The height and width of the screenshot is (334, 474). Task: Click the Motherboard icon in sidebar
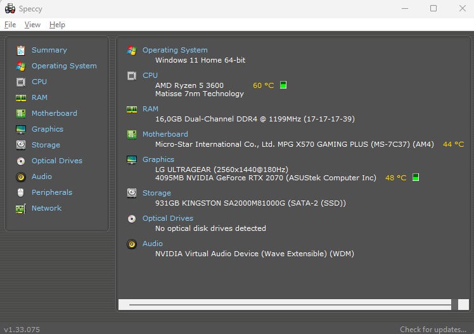click(21, 113)
